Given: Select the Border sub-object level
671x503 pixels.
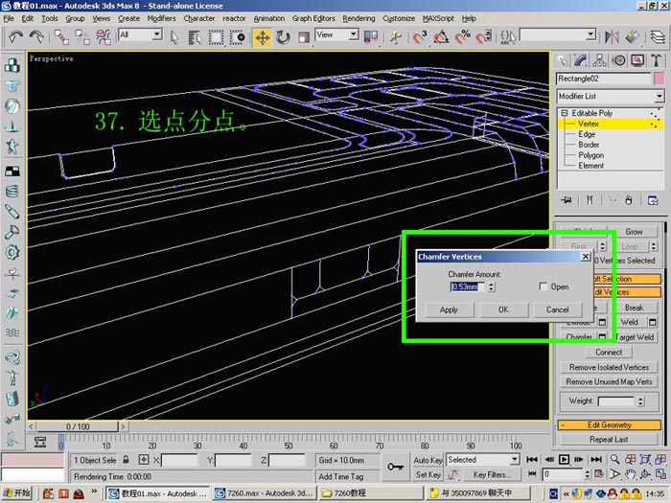Looking at the screenshot, I should (589, 145).
